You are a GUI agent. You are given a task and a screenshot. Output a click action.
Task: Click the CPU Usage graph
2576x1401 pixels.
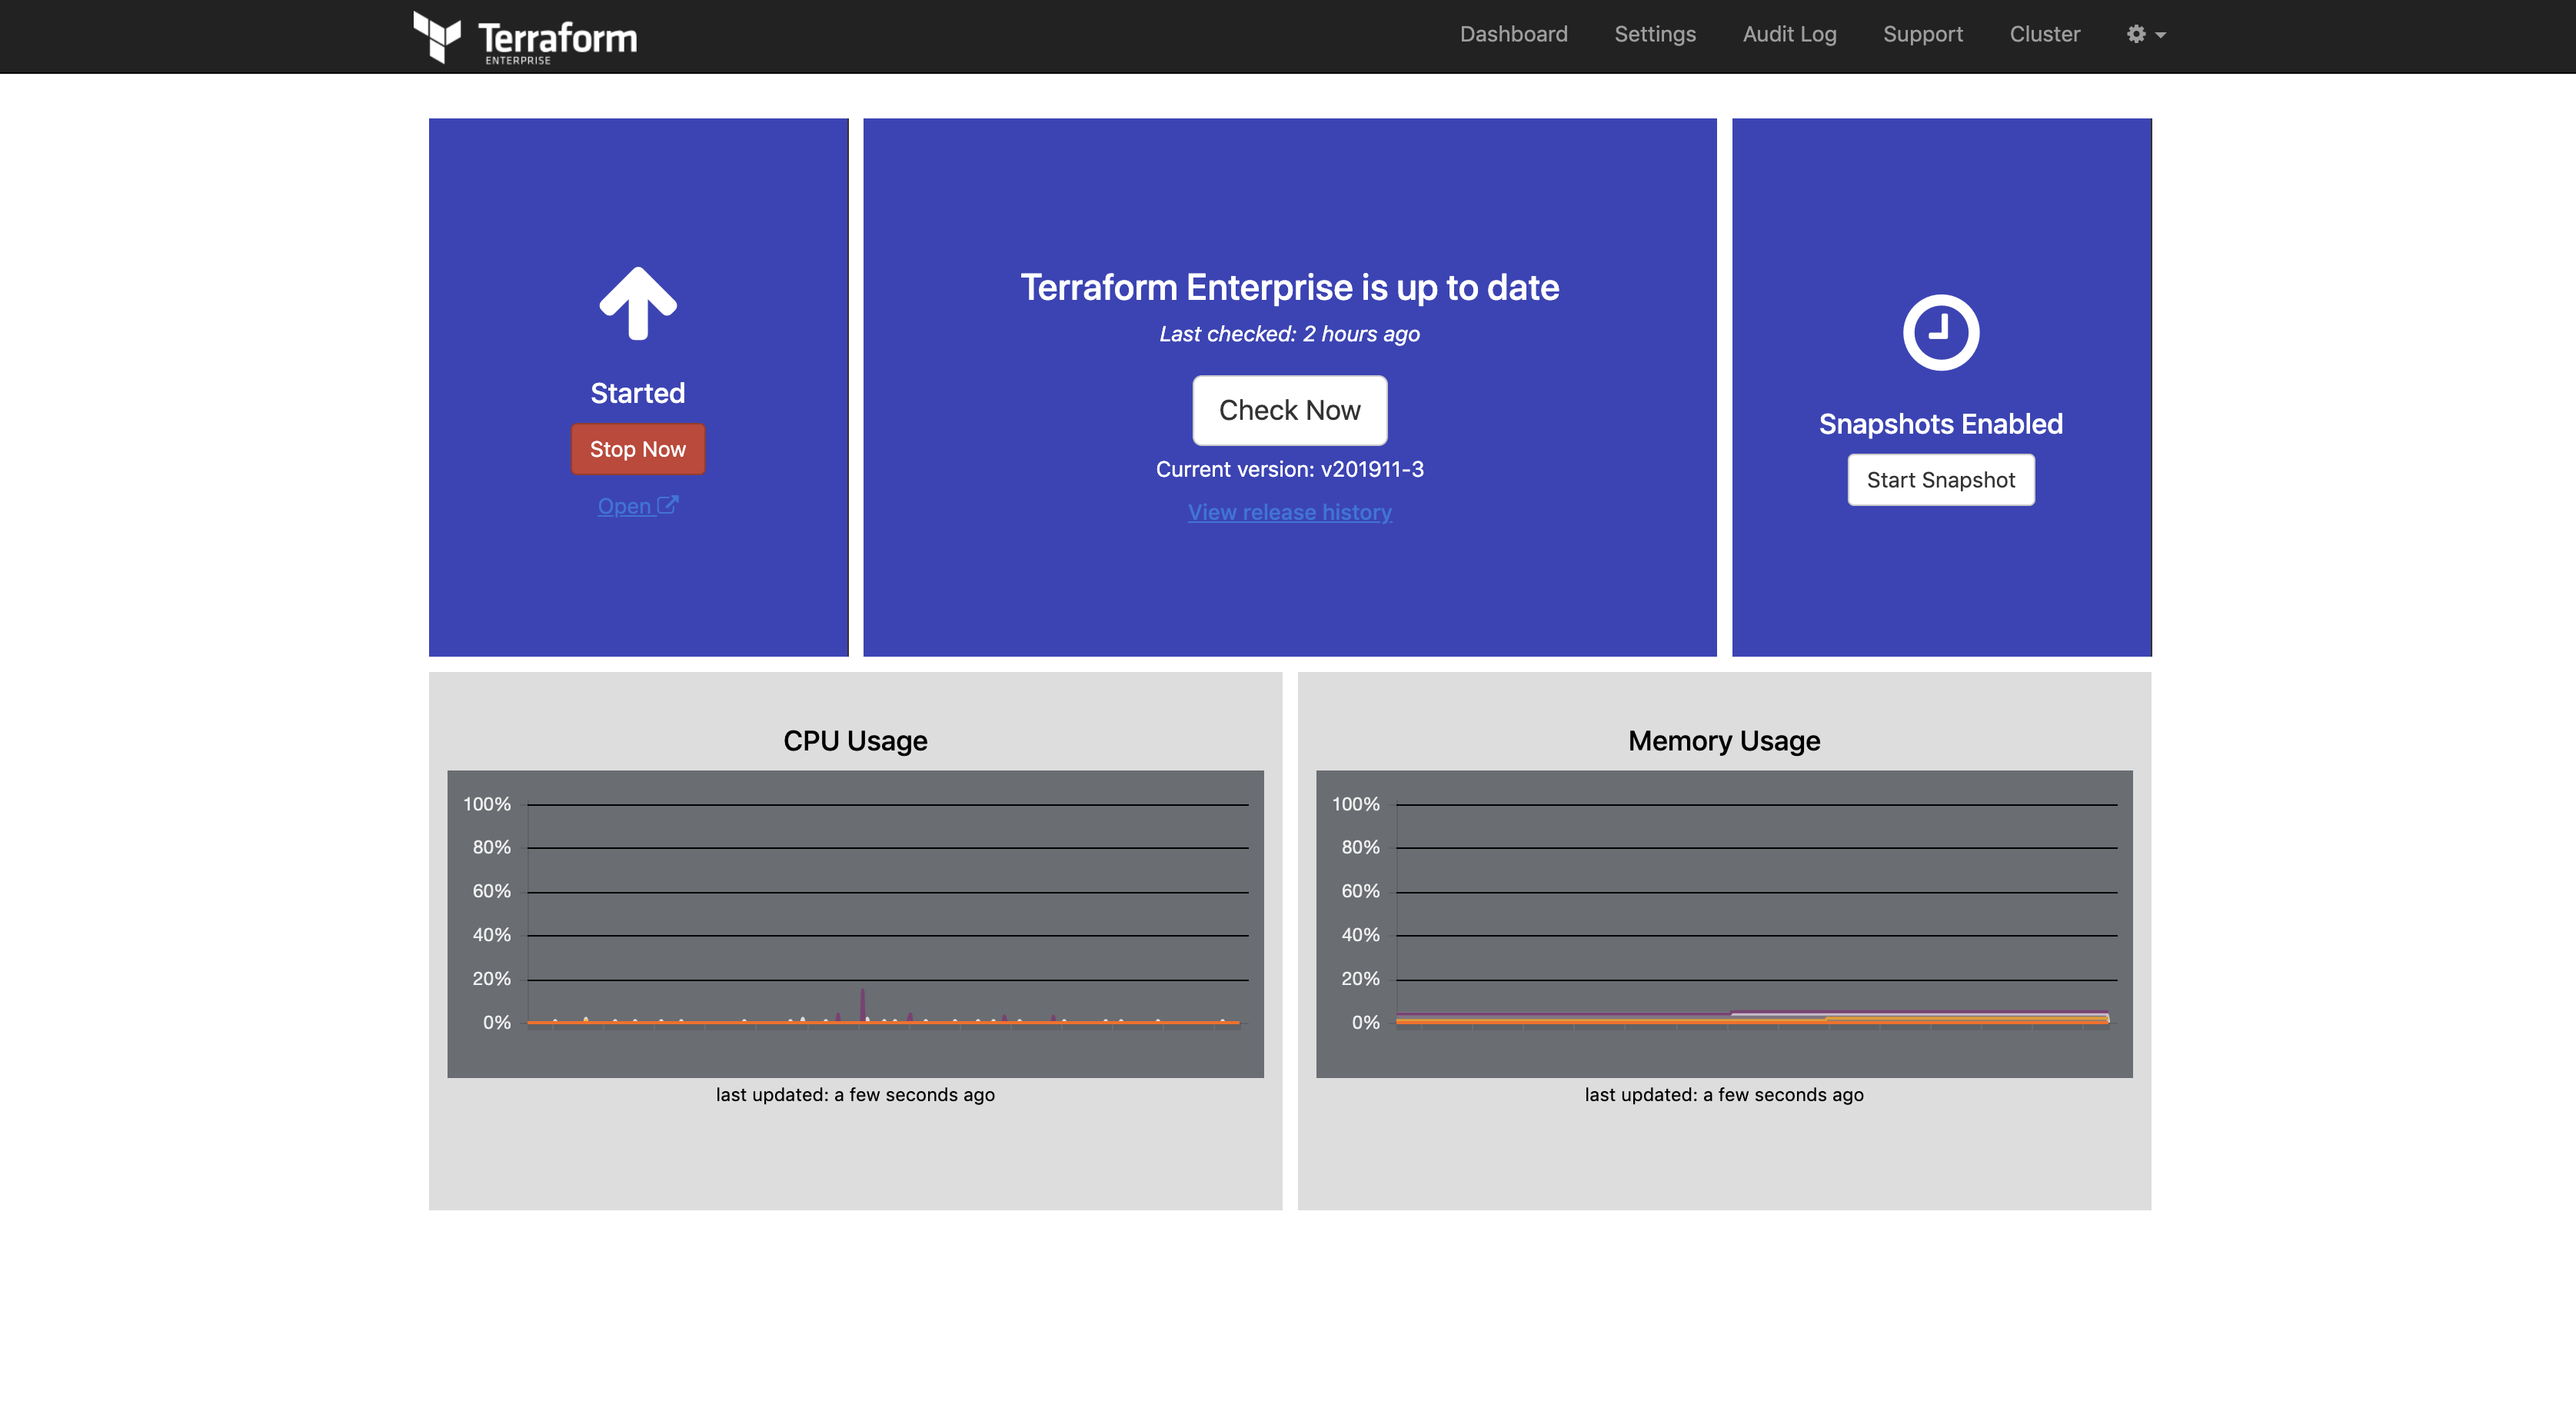[855, 923]
